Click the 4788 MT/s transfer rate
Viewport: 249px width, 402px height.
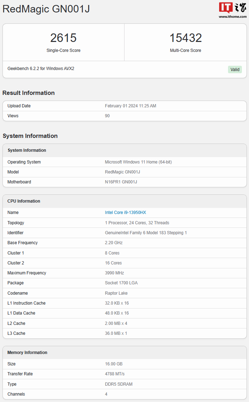click(x=115, y=374)
